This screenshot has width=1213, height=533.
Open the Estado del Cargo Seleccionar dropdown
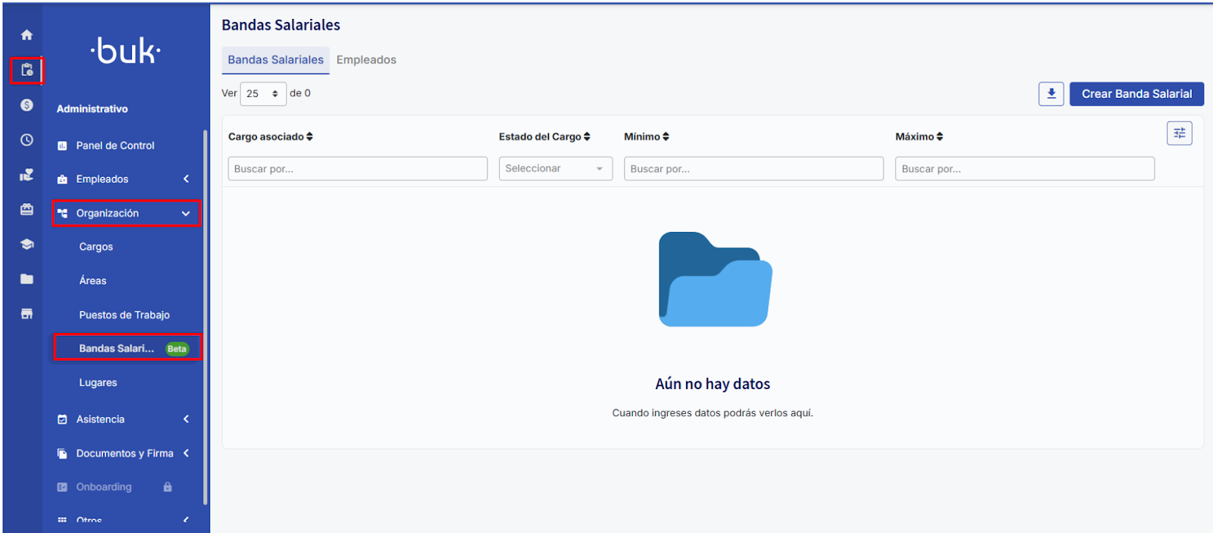[555, 169]
